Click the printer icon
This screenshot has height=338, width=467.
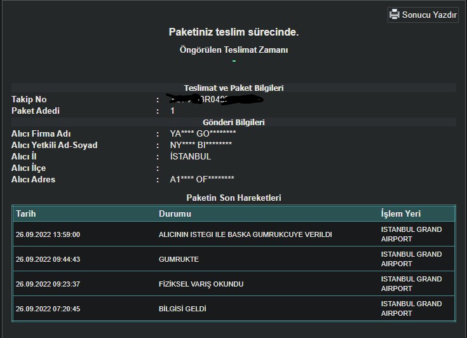395,15
